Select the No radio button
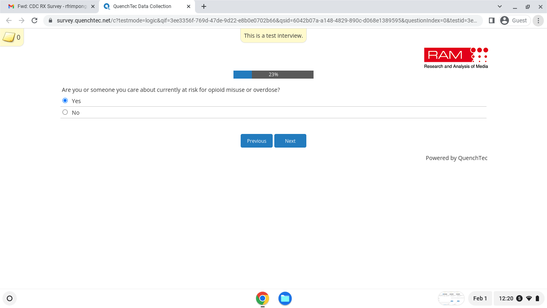The width and height of the screenshot is (547, 308). pos(65,112)
